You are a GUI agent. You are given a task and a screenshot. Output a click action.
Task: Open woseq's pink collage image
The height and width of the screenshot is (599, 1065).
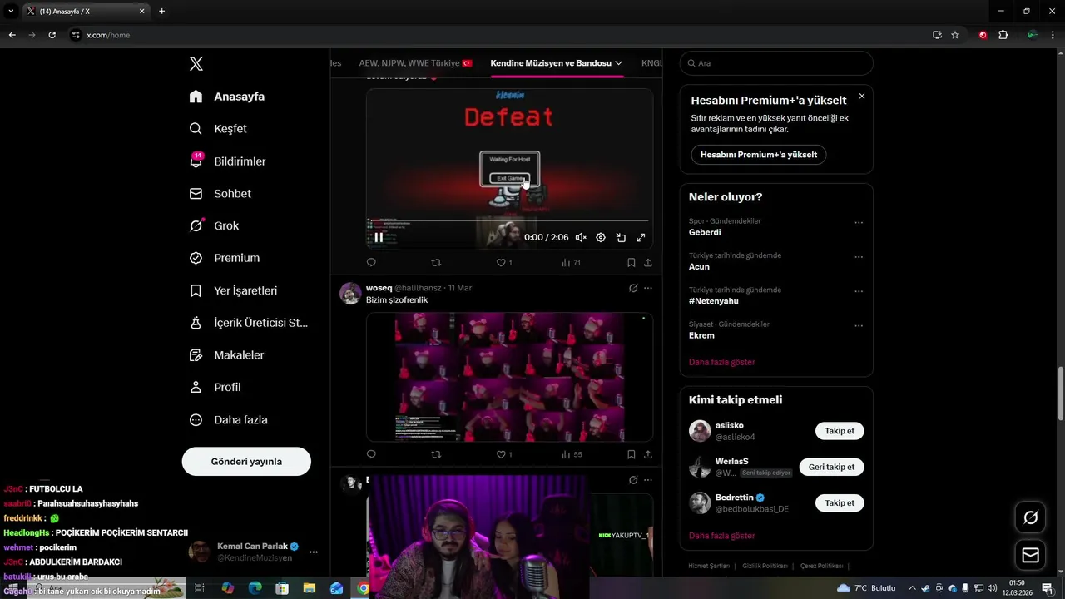click(509, 377)
